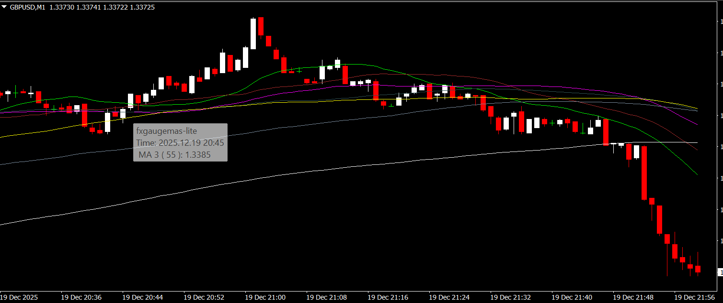This screenshot has height=303, width=723.
Task: Select the long red candle after 21:48
Action: pos(644,172)
